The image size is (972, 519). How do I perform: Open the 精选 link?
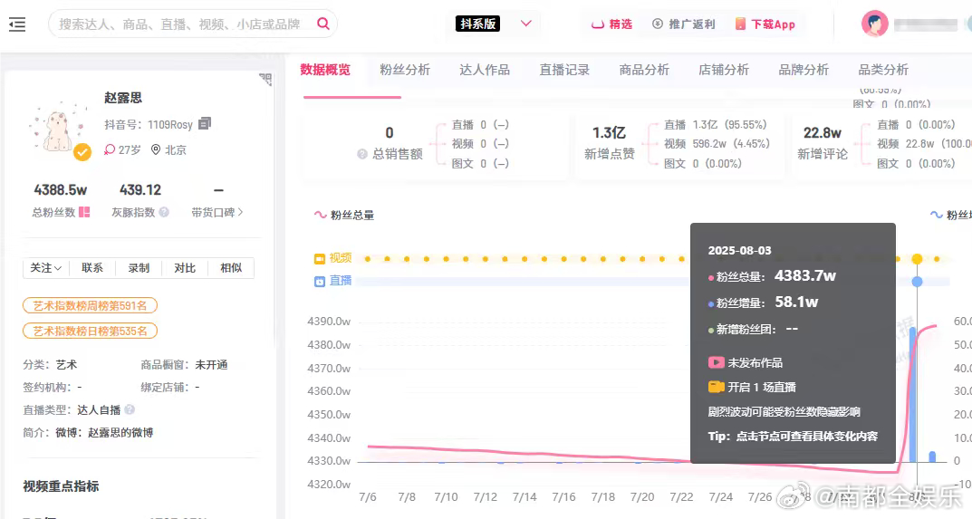pos(611,24)
